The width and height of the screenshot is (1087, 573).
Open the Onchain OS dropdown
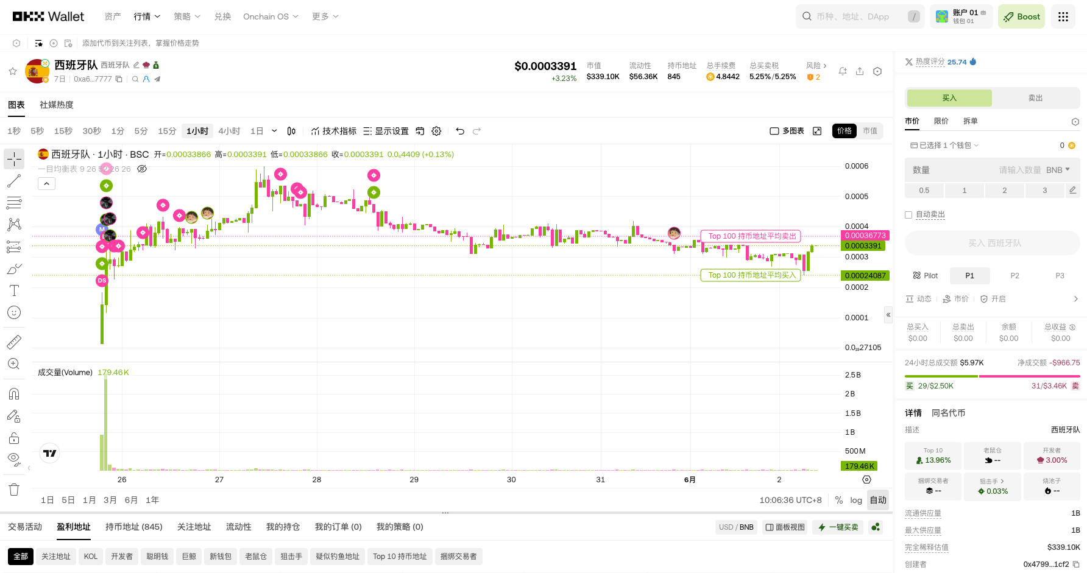[271, 16]
